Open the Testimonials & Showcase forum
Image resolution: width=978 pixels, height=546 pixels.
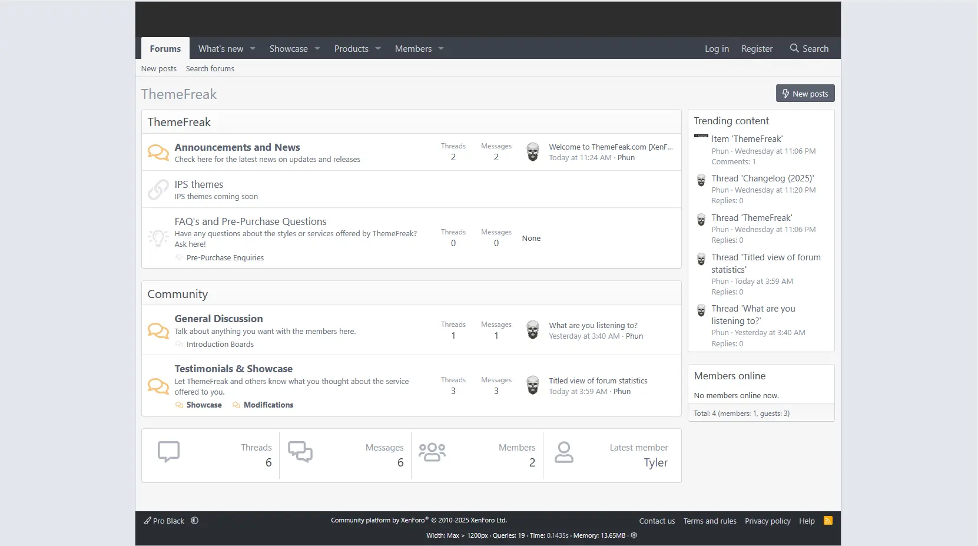coord(233,369)
